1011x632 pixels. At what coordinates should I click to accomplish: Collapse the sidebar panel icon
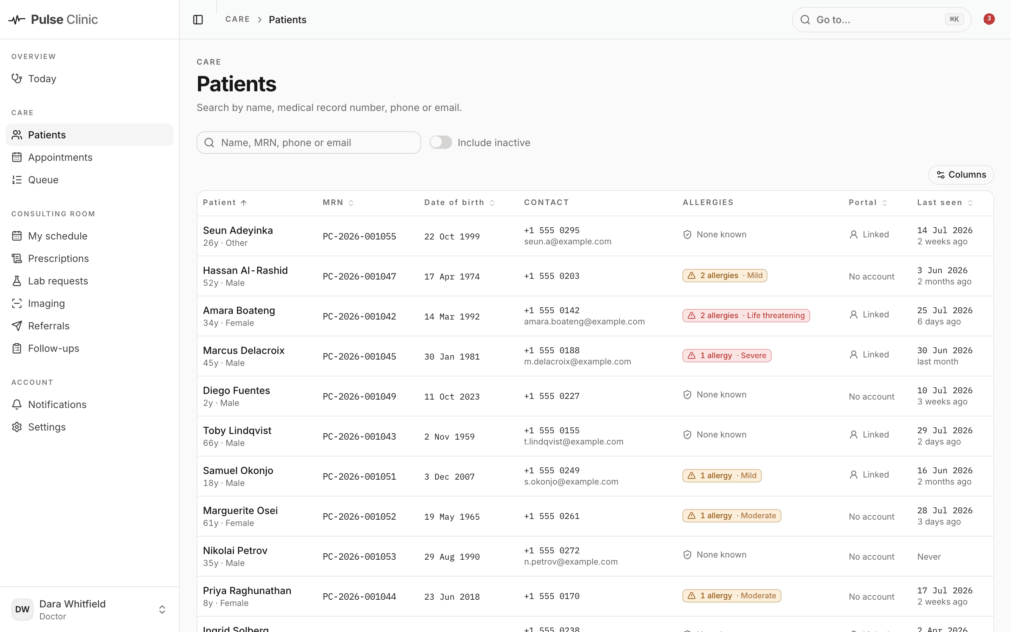[x=198, y=20]
